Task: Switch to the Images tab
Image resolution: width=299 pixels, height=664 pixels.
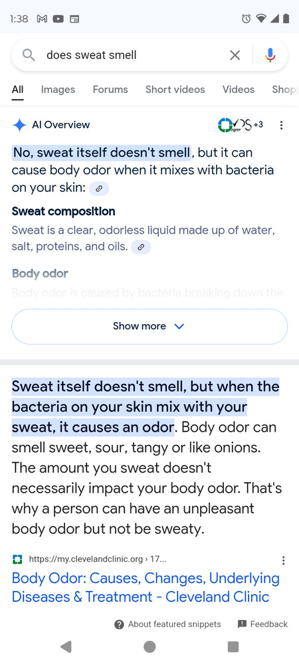Action: pos(58,90)
